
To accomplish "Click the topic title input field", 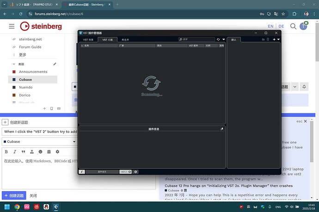I will coord(40,131).
